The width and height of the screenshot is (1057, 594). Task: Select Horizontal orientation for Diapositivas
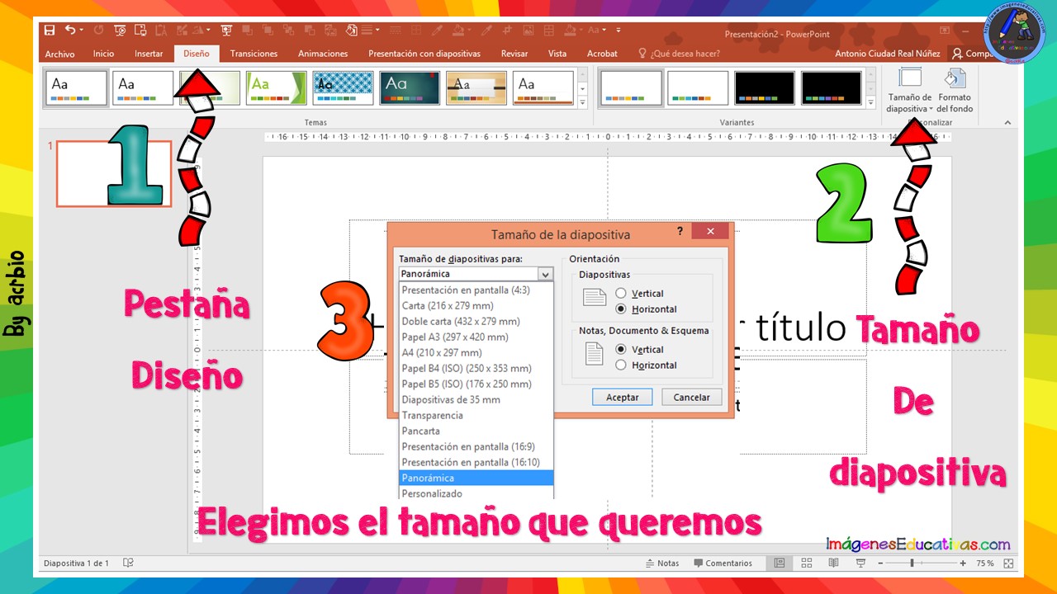(x=621, y=309)
